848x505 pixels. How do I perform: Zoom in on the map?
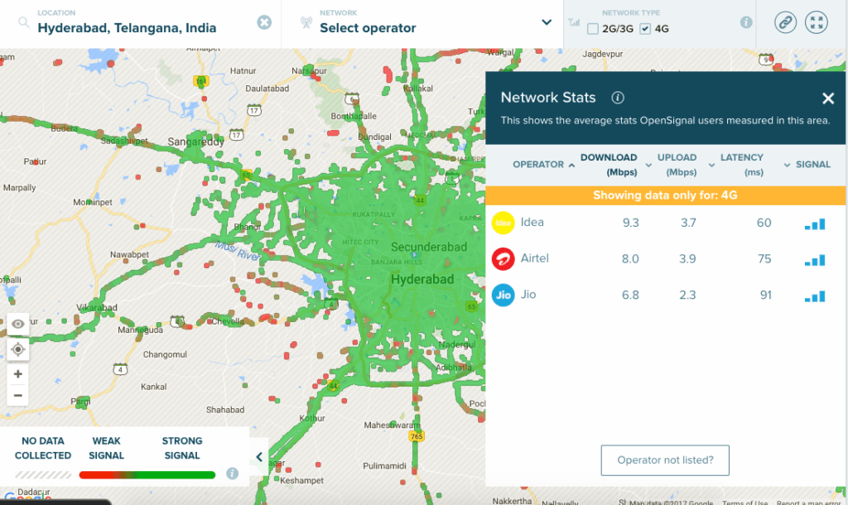[18, 374]
